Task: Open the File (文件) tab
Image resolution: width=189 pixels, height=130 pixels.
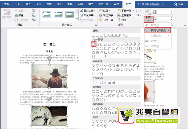Action: pos(6,4)
